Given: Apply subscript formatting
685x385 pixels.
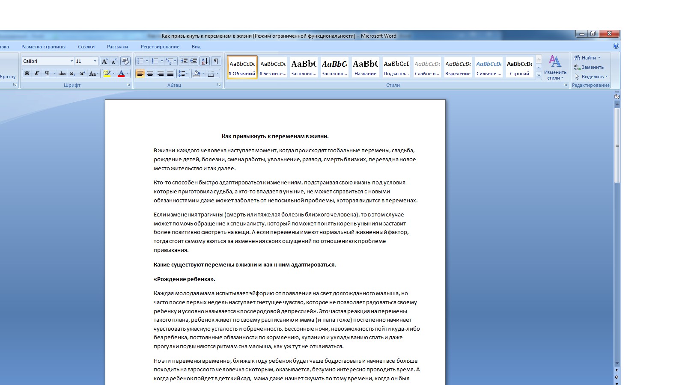Looking at the screenshot, I should [72, 74].
